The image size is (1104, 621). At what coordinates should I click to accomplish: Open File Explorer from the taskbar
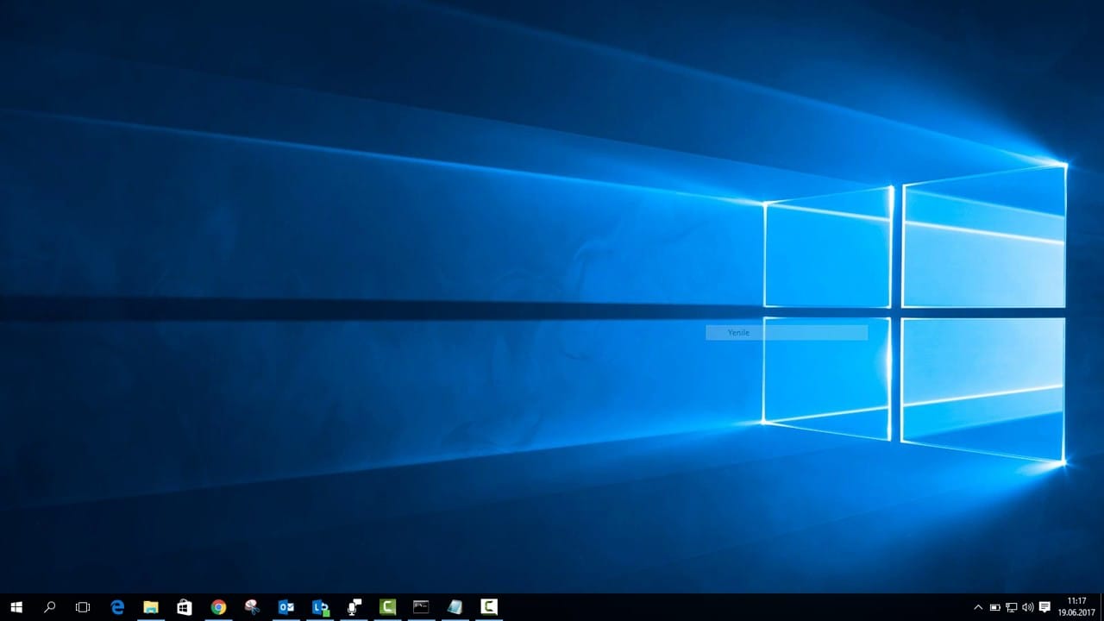point(151,607)
